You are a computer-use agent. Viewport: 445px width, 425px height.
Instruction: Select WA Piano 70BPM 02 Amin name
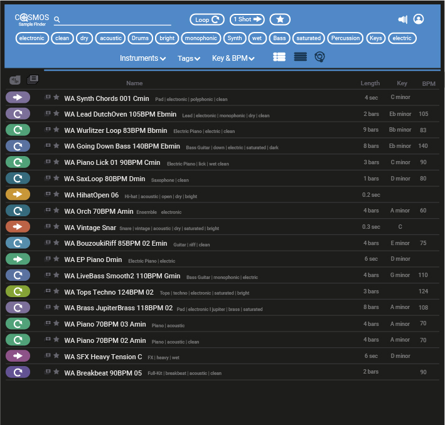click(105, 340)
